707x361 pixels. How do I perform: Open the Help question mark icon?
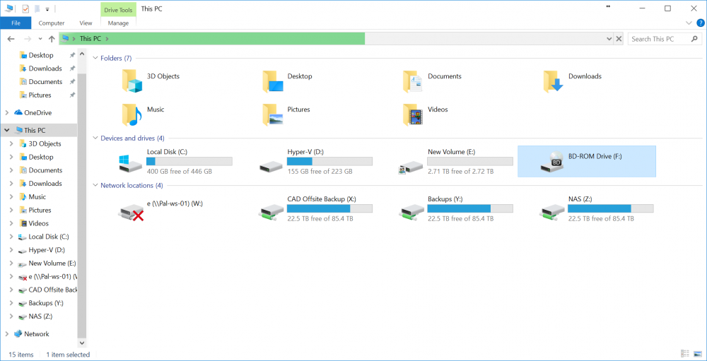[700, 23]
